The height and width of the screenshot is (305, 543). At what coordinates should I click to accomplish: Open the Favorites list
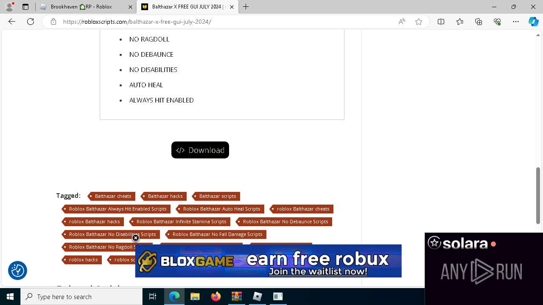(460, 22)
